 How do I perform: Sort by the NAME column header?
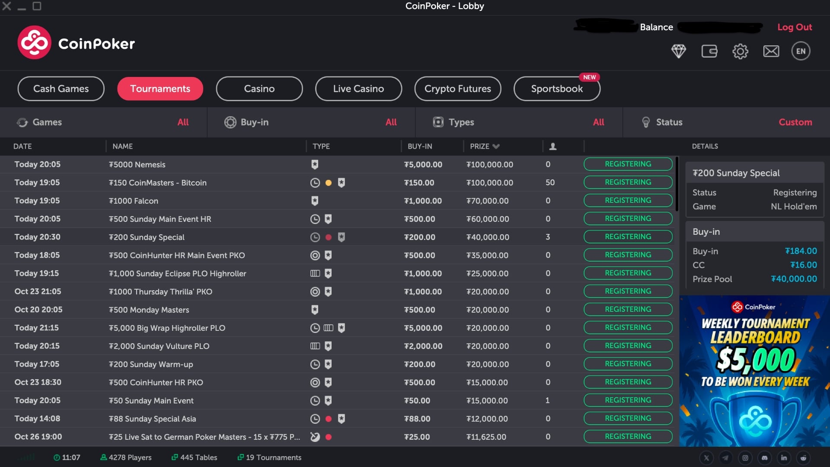[123, 147]
